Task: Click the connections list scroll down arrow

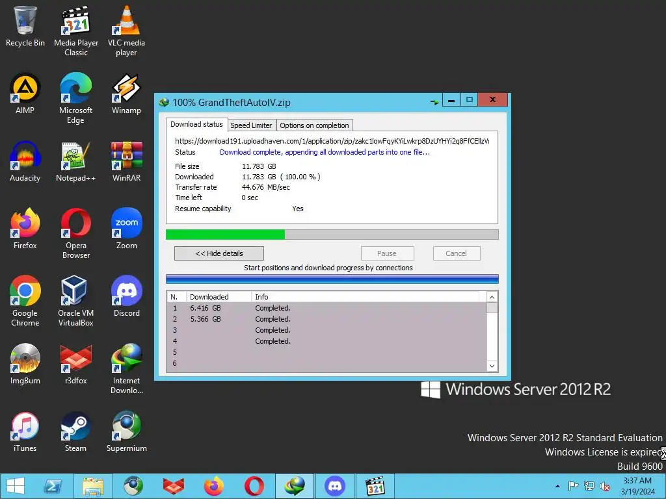Action: pyautogui.click(x=492, y=366)
